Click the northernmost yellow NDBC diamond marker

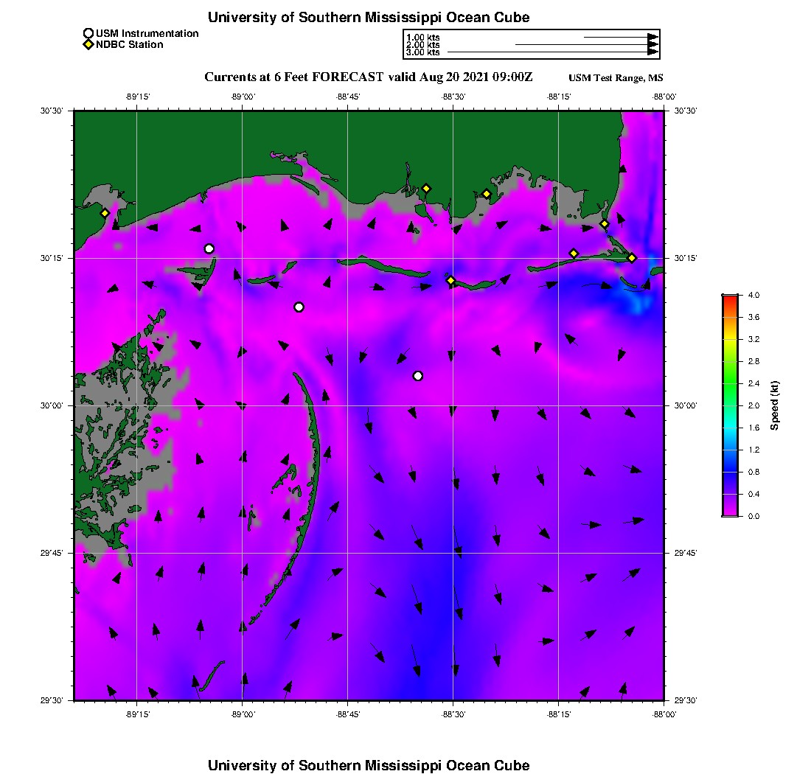(x=426, y=188)
